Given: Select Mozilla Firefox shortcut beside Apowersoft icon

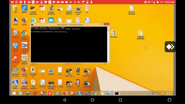Looking at the screenshot, I should point(24,72).
